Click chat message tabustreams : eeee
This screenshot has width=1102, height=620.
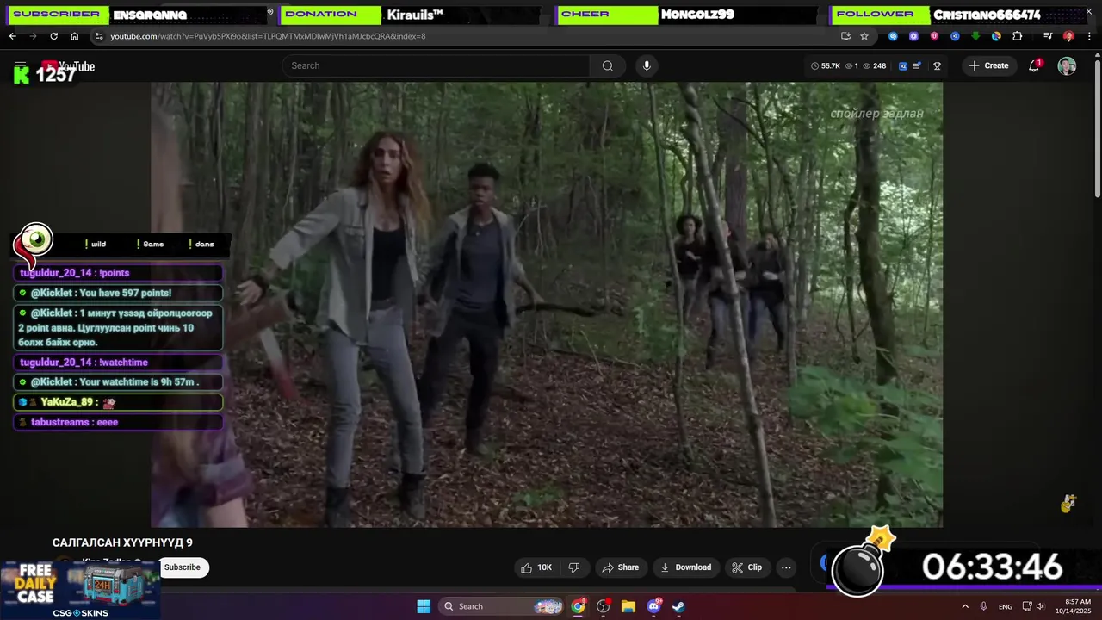[118, 422]
